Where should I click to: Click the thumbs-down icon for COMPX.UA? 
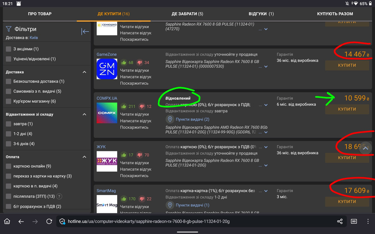point(142,106)
